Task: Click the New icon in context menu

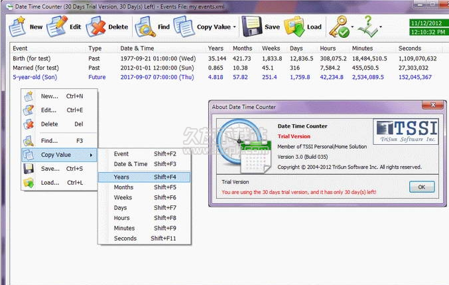Action: pyautogui.click(x=29, y=96)
